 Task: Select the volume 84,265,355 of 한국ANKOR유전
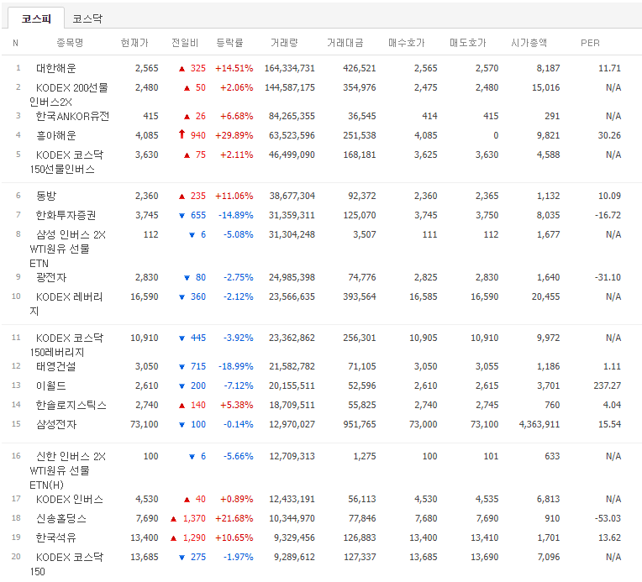coord(292,116)
